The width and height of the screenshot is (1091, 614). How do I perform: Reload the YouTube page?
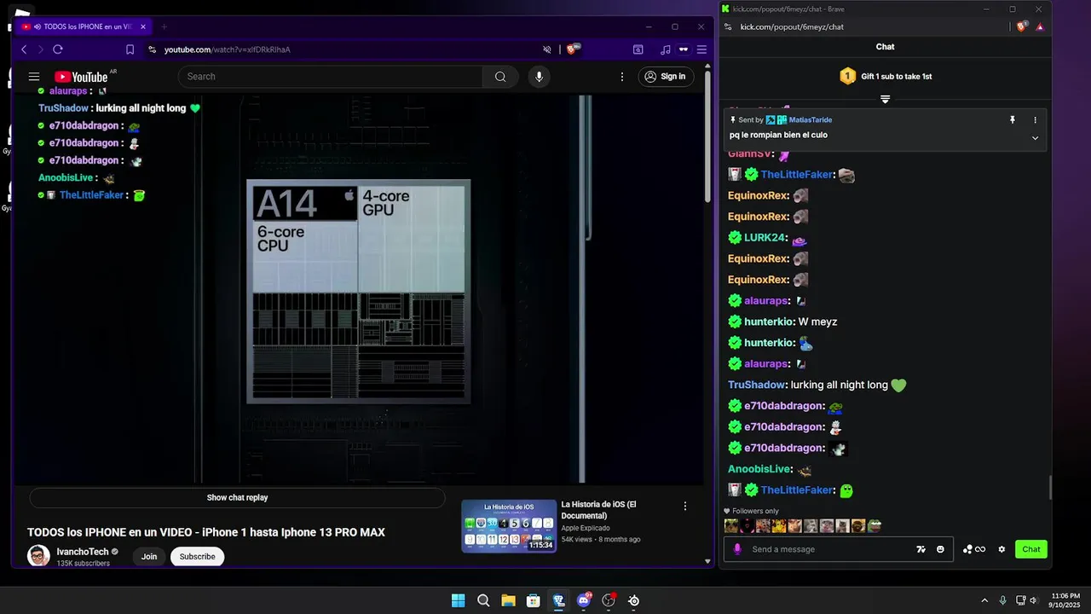coord(58,49)
